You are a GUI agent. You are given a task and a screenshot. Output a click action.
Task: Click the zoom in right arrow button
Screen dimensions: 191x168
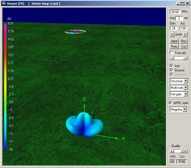pos(185,35)
